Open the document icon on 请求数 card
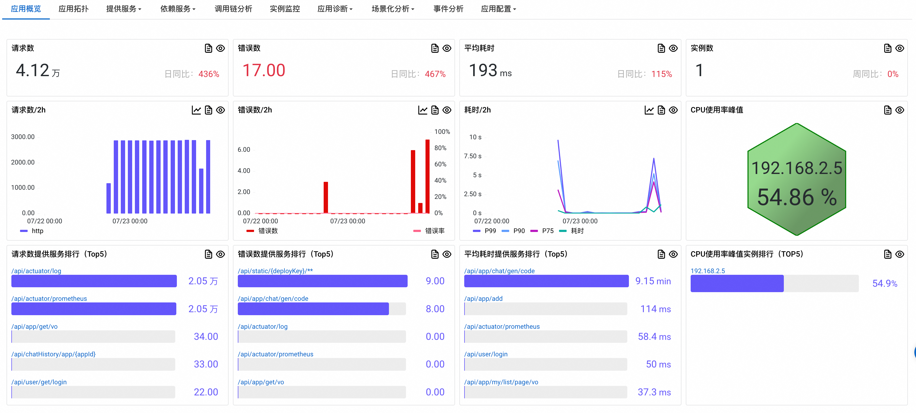This screenshot has height=413, width=916. coord(208,49)
